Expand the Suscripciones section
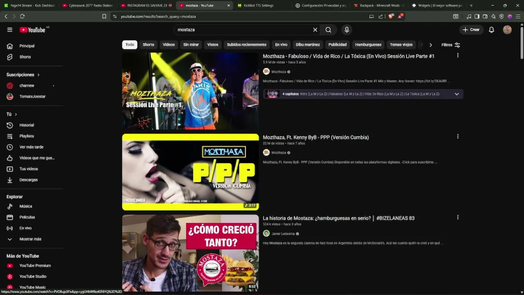The image size is (524, 295). point(23,75)
